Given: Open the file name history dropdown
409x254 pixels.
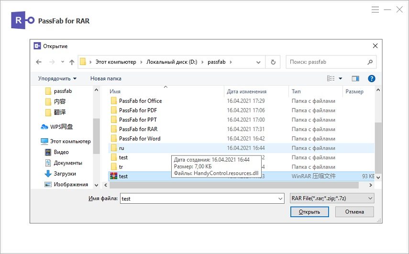Looking at the screenshot, I should click(x=280, y=199).
